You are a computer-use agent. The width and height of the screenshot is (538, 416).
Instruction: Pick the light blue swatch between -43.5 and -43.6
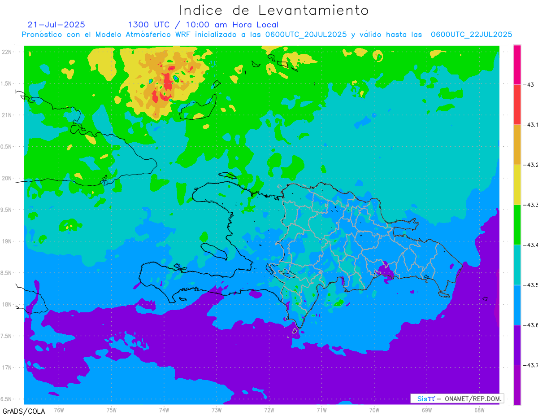517,305
